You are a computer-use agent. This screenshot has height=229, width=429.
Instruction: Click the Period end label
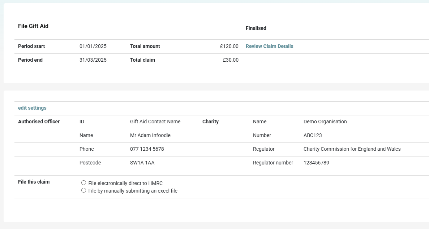30,60
